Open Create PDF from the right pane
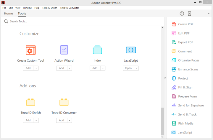 pos(182,24)
